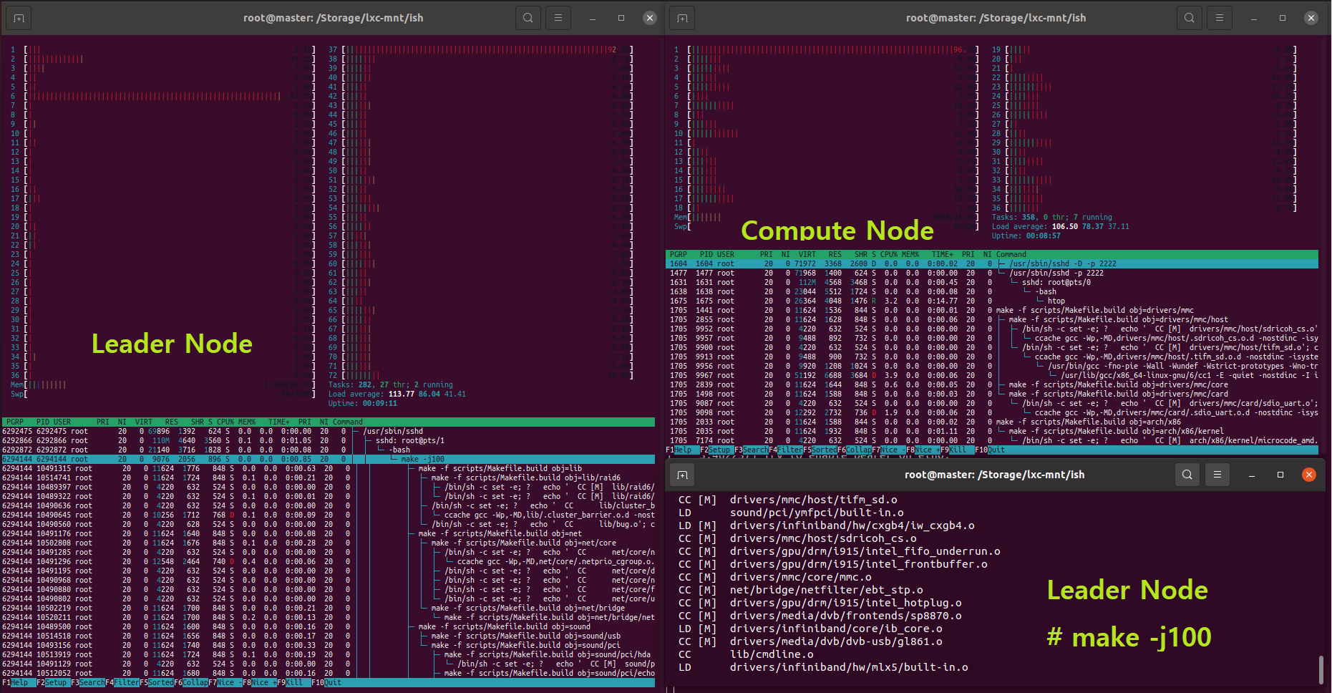This screenshot has width=1332, height=693.
Task: Click F6 Collap in left htop footer
Action: pos(190,683)
